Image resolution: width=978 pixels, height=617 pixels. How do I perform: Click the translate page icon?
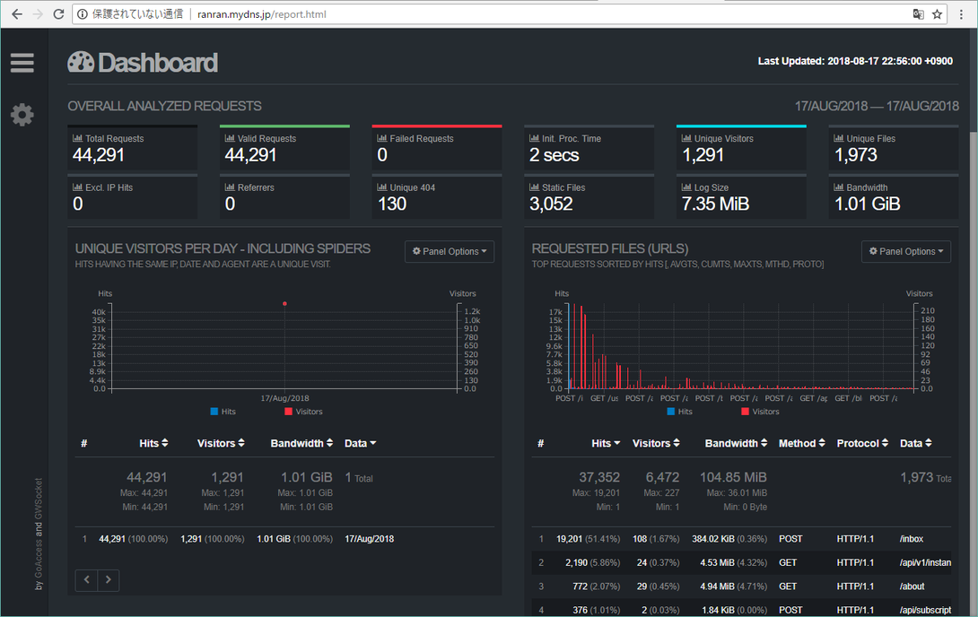(x=918, y=14)
